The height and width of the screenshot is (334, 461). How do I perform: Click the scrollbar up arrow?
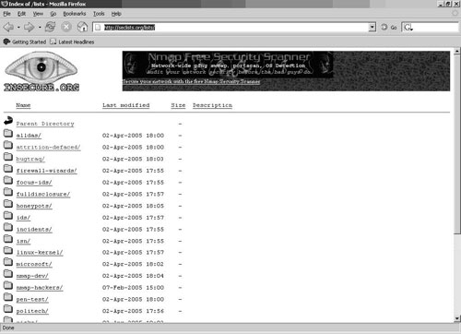click(x=457, y=51)
